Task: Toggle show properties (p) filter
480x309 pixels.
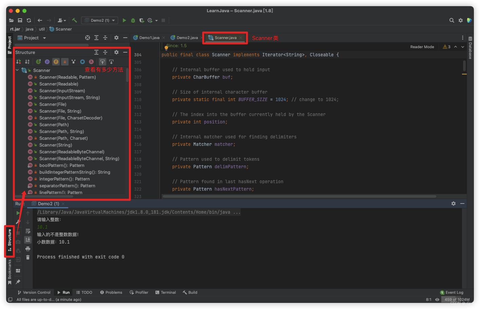Action: click(x=47, y=62)
